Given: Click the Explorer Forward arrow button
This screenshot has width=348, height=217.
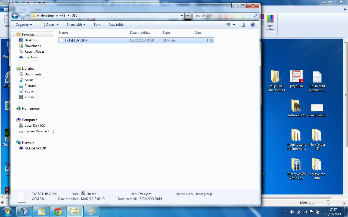Looking at the screenshot, I should point(23,15).
